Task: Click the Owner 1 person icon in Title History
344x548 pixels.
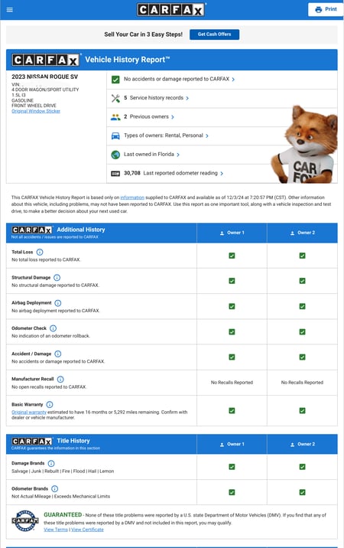Action: click(222, 445)
